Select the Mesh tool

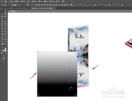click(2, 34)
